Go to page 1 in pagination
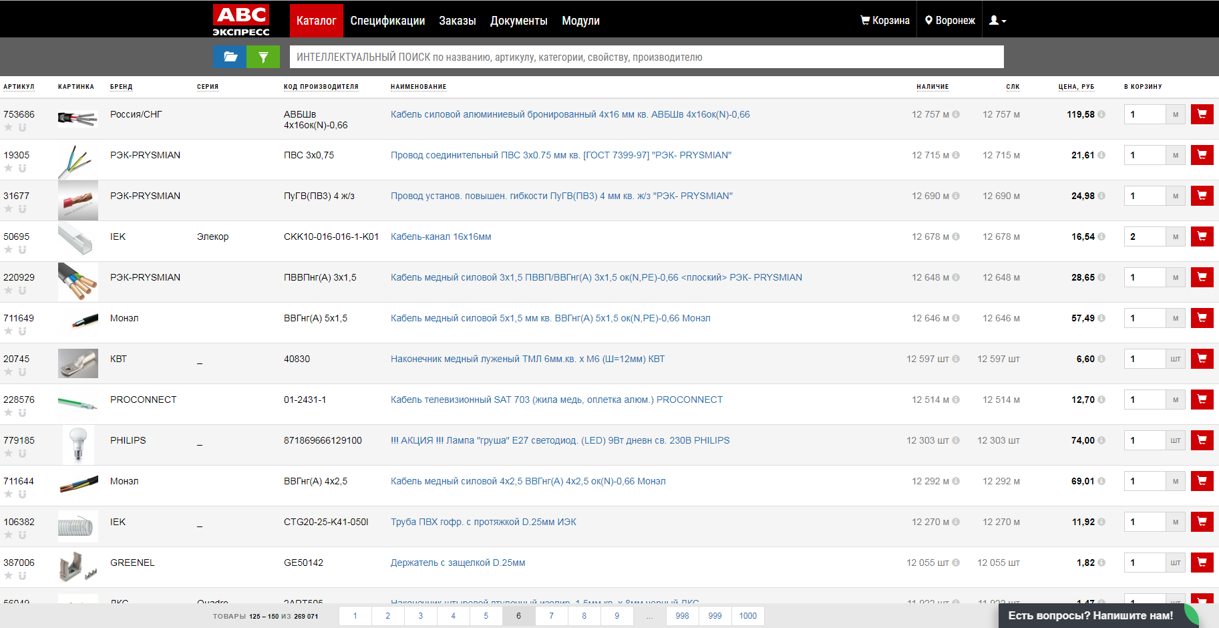The width and height of the screenshot is (1219, 628). [355, 616]
